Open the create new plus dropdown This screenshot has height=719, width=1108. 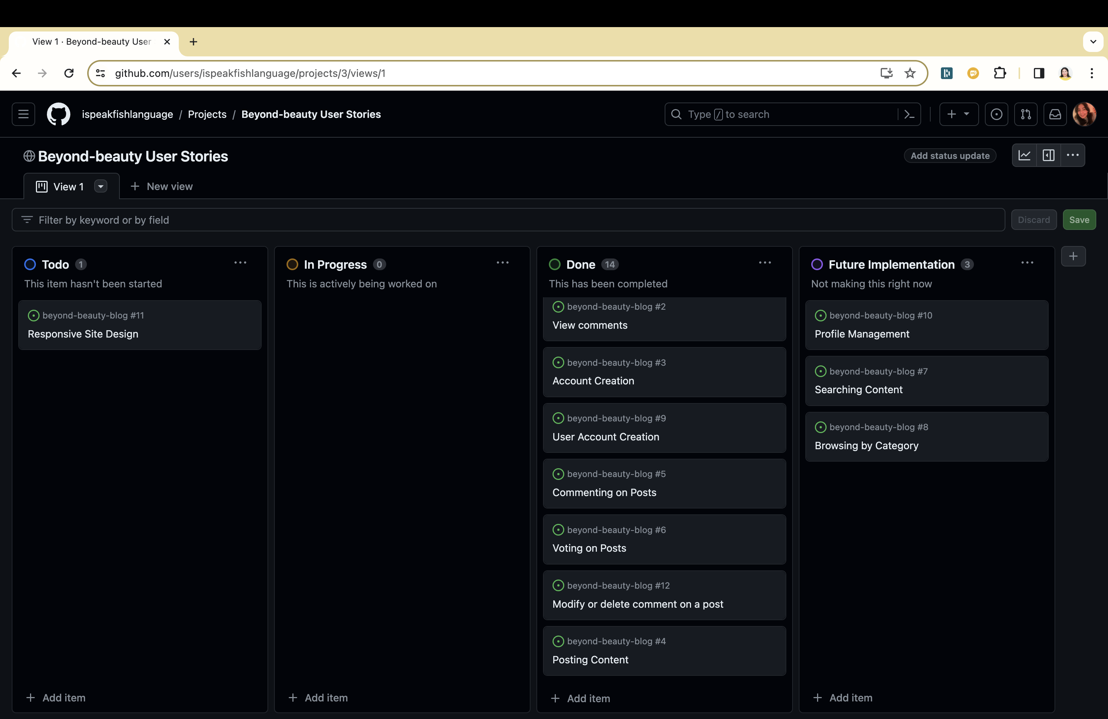959,115
